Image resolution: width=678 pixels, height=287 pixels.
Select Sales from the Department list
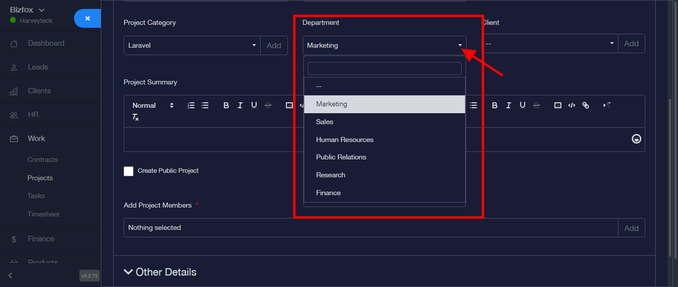325,122
